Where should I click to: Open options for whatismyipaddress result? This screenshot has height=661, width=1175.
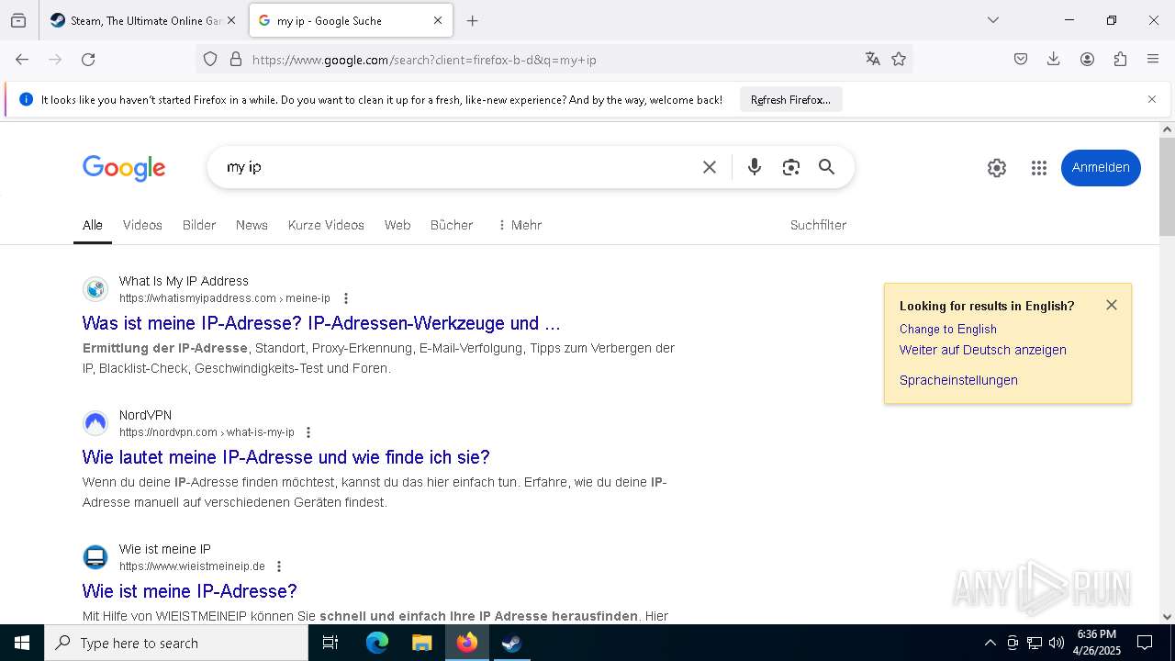346,298
